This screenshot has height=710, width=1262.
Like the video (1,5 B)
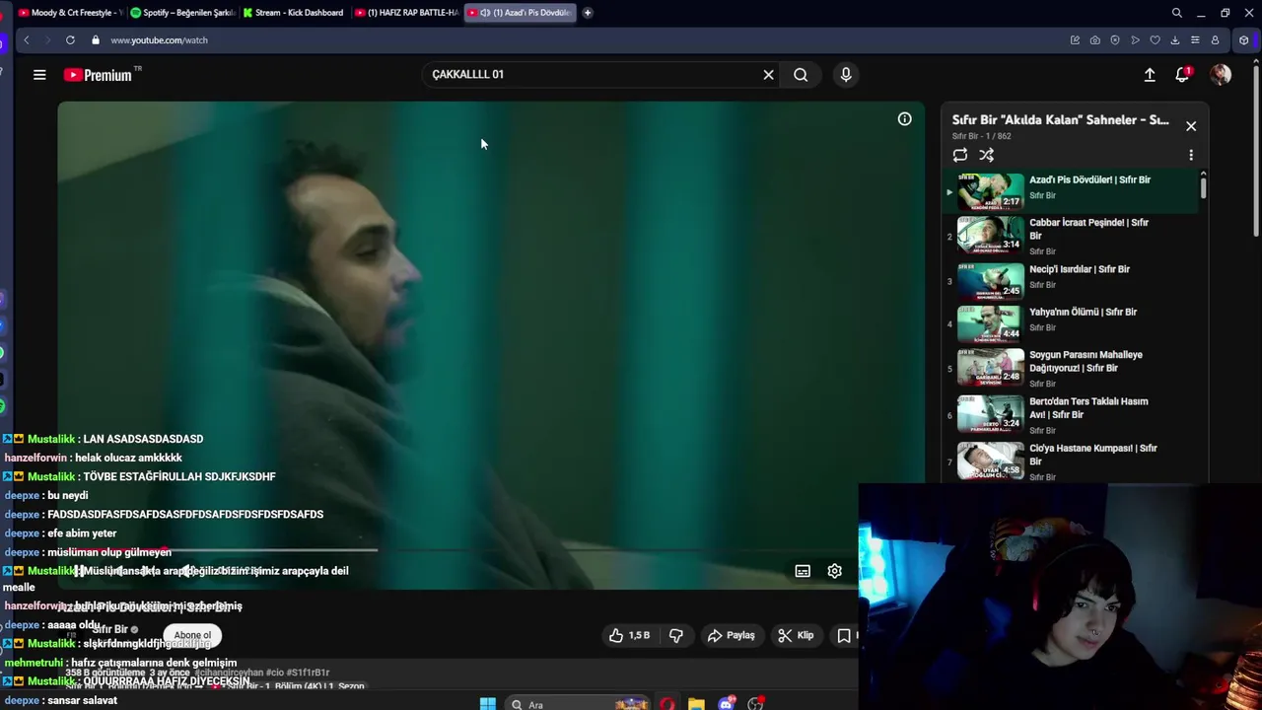pos(629,636)
